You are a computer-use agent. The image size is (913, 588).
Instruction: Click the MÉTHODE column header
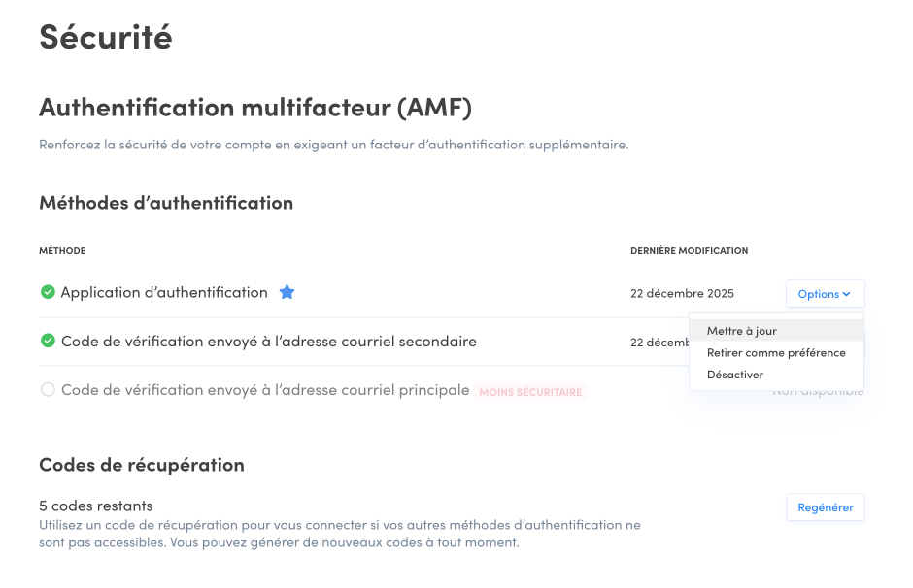coord(62,251)
